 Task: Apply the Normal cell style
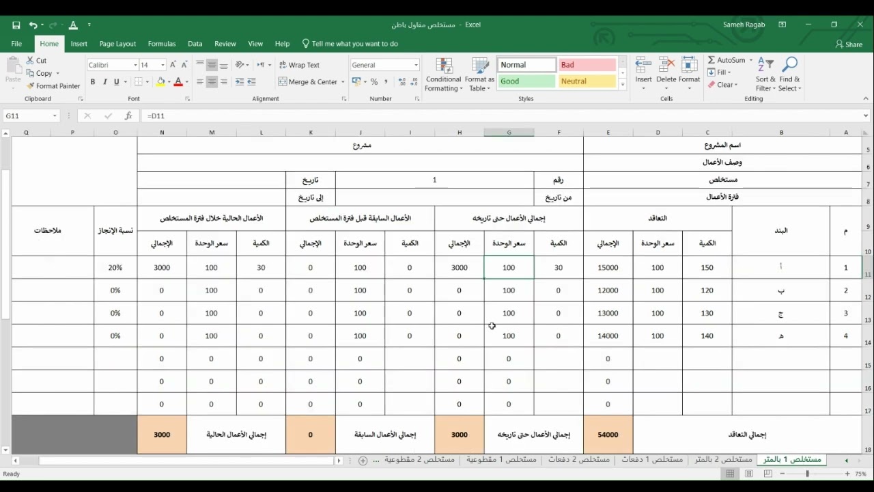coord(526,65)
